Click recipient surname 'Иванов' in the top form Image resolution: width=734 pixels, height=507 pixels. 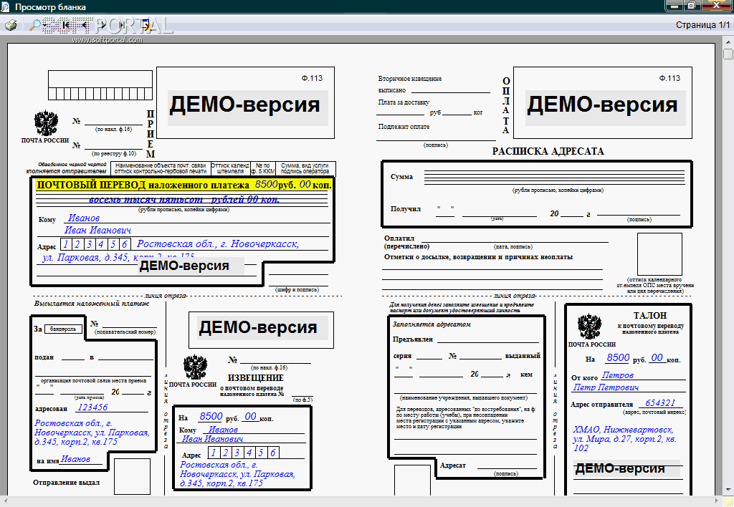click(84, 218)
